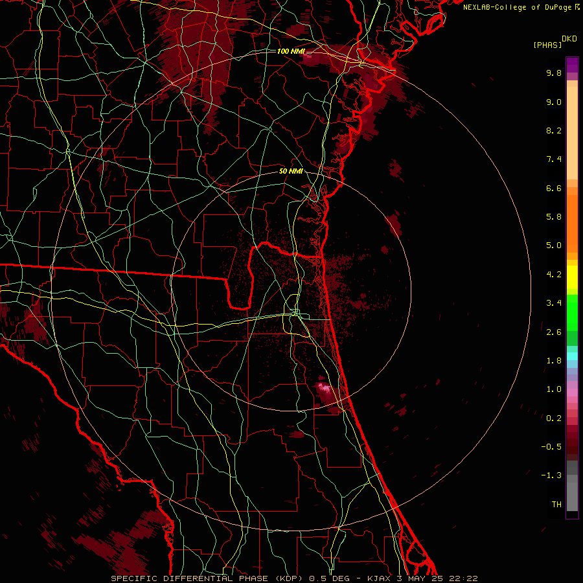Click the purple top segment of color bar
Screen dimensions: 583x583
tap(572, 65)
